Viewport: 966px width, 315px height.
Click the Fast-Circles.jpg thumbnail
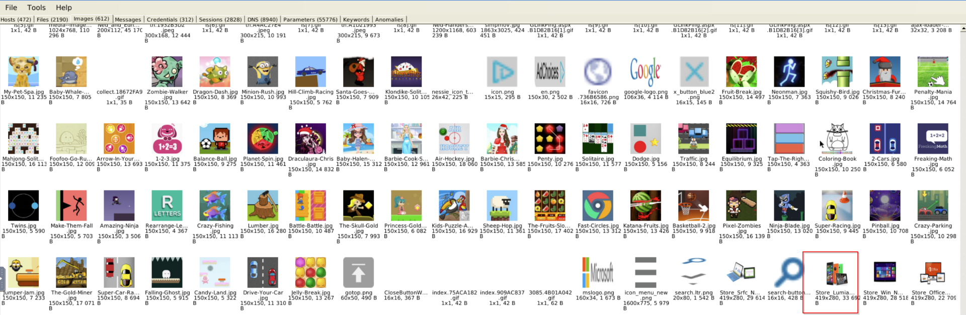click(x=597, y=205)
